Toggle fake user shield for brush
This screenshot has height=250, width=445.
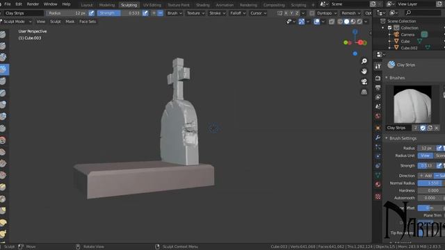click(x=423, y=128)
